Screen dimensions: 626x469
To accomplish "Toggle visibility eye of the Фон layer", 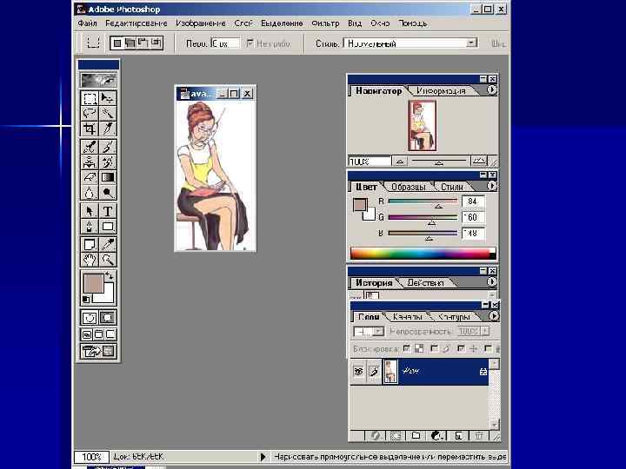I will 358,372.
